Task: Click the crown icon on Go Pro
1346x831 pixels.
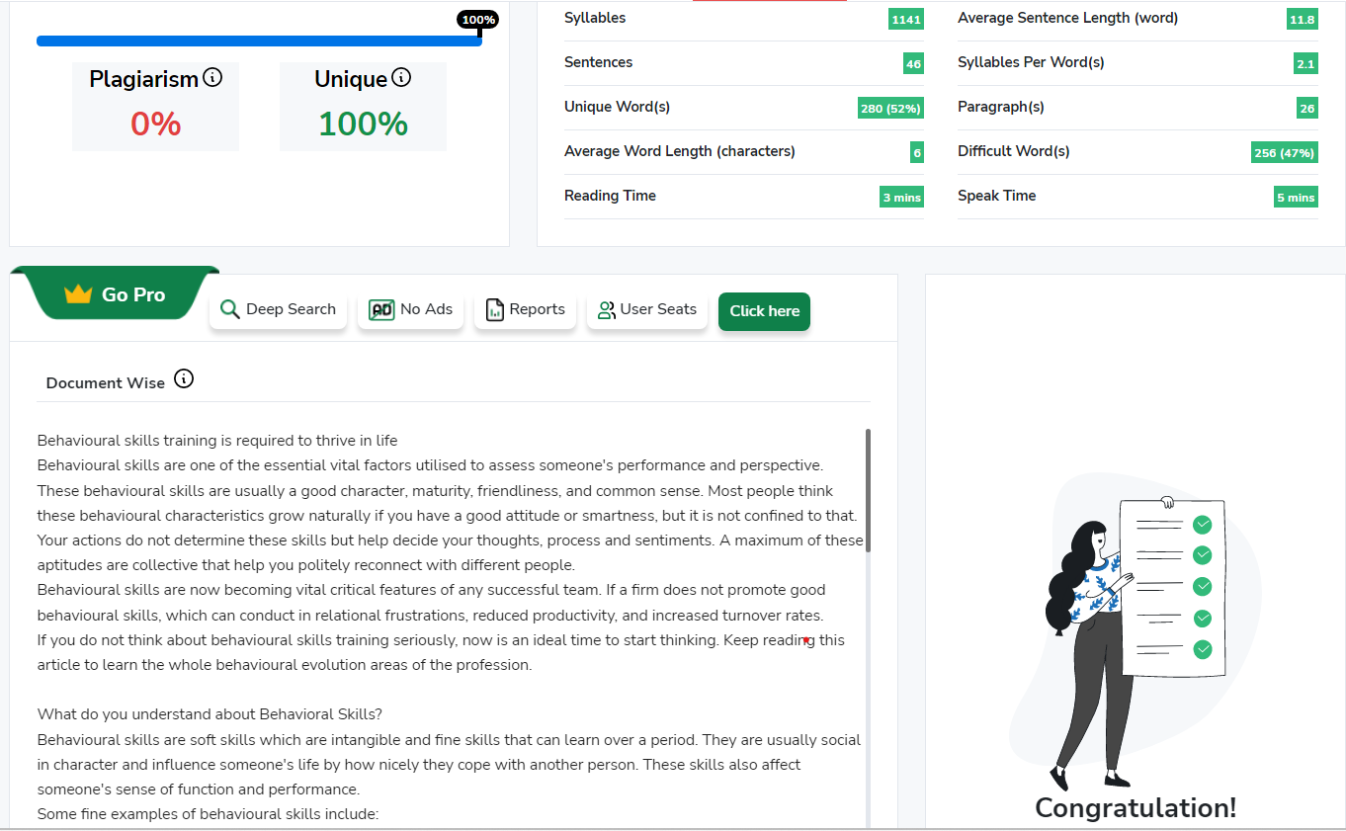Action: point(78,294)
